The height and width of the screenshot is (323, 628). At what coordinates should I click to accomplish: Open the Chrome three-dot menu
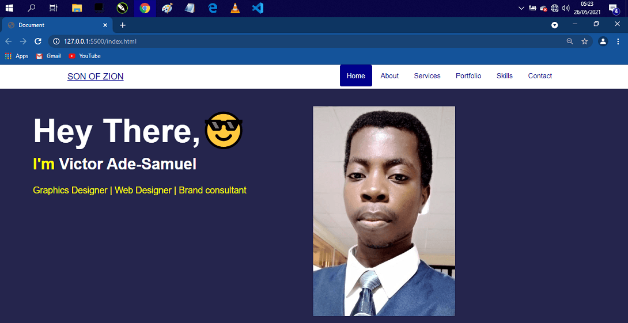pyautogui.click(x=618, y=41)
